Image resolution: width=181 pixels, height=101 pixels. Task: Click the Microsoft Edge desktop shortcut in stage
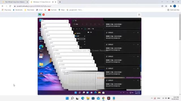point(41,48)
